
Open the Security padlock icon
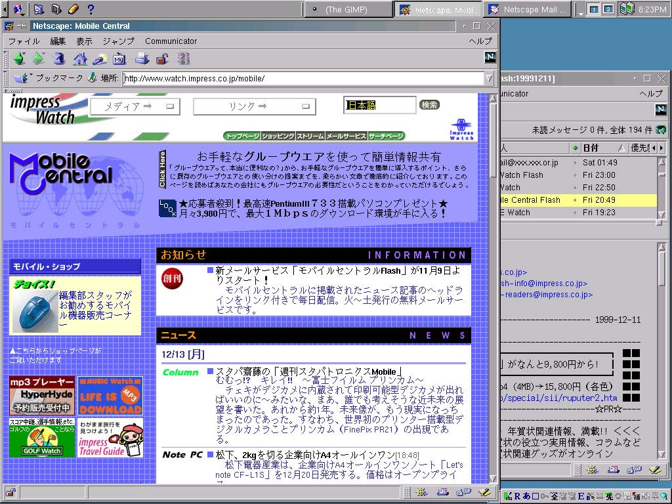pos(162,59)
